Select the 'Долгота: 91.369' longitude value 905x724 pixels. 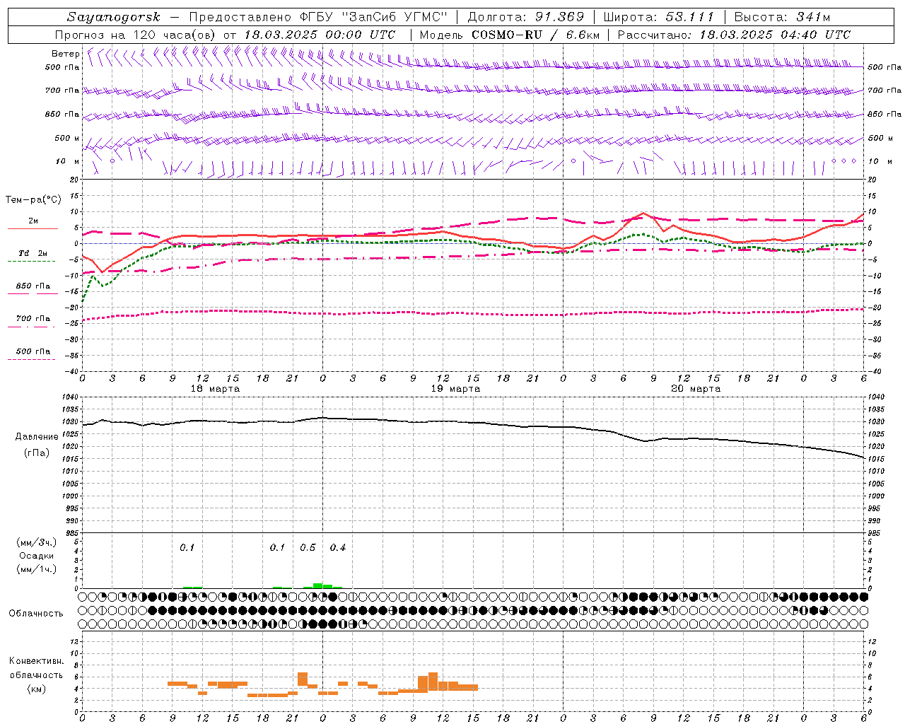(x=526, y=17)
